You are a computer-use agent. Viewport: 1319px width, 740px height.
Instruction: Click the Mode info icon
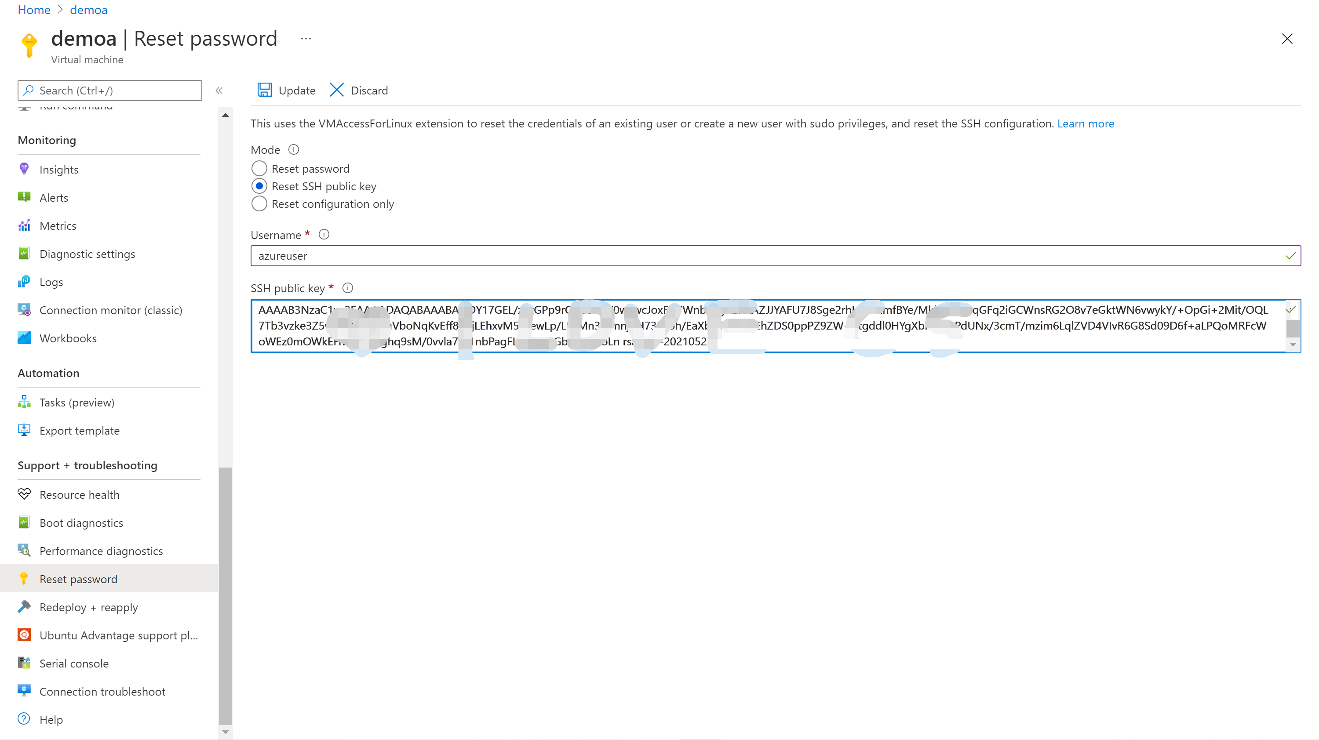pos(293,149)
